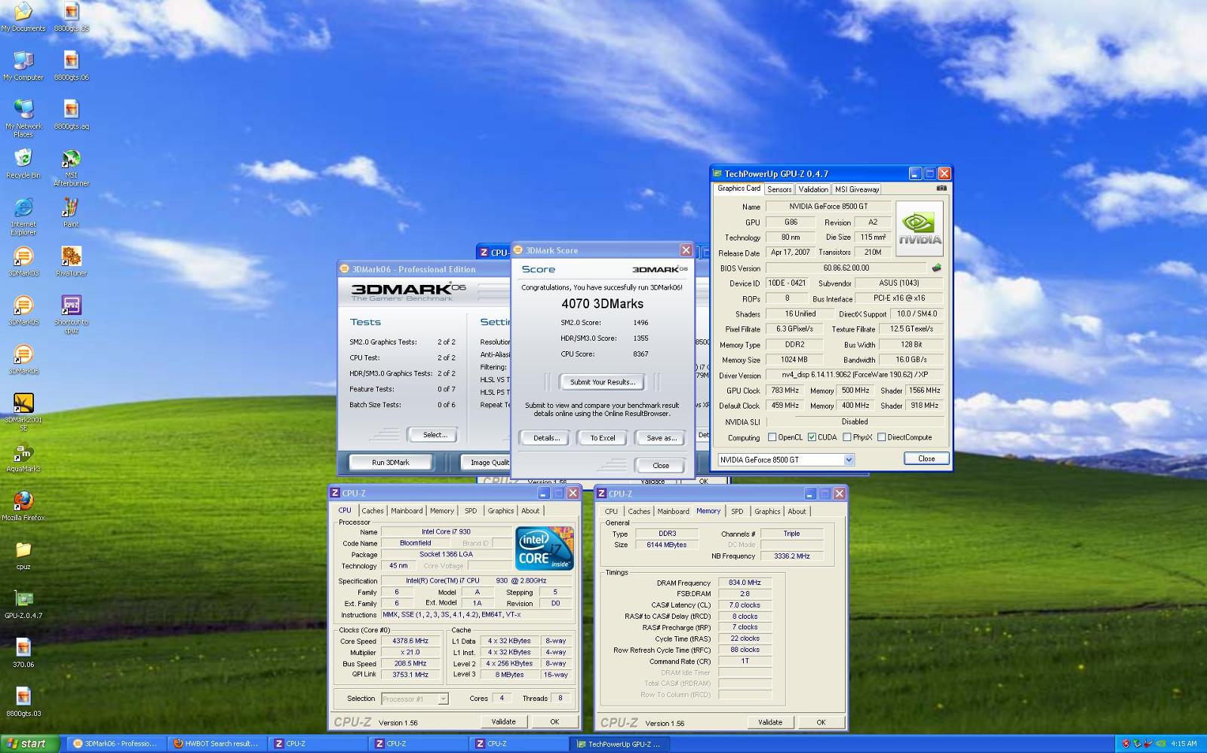Click Submit Your Results button
Viewport: 1207px width, 753px height.
(602, 382)
